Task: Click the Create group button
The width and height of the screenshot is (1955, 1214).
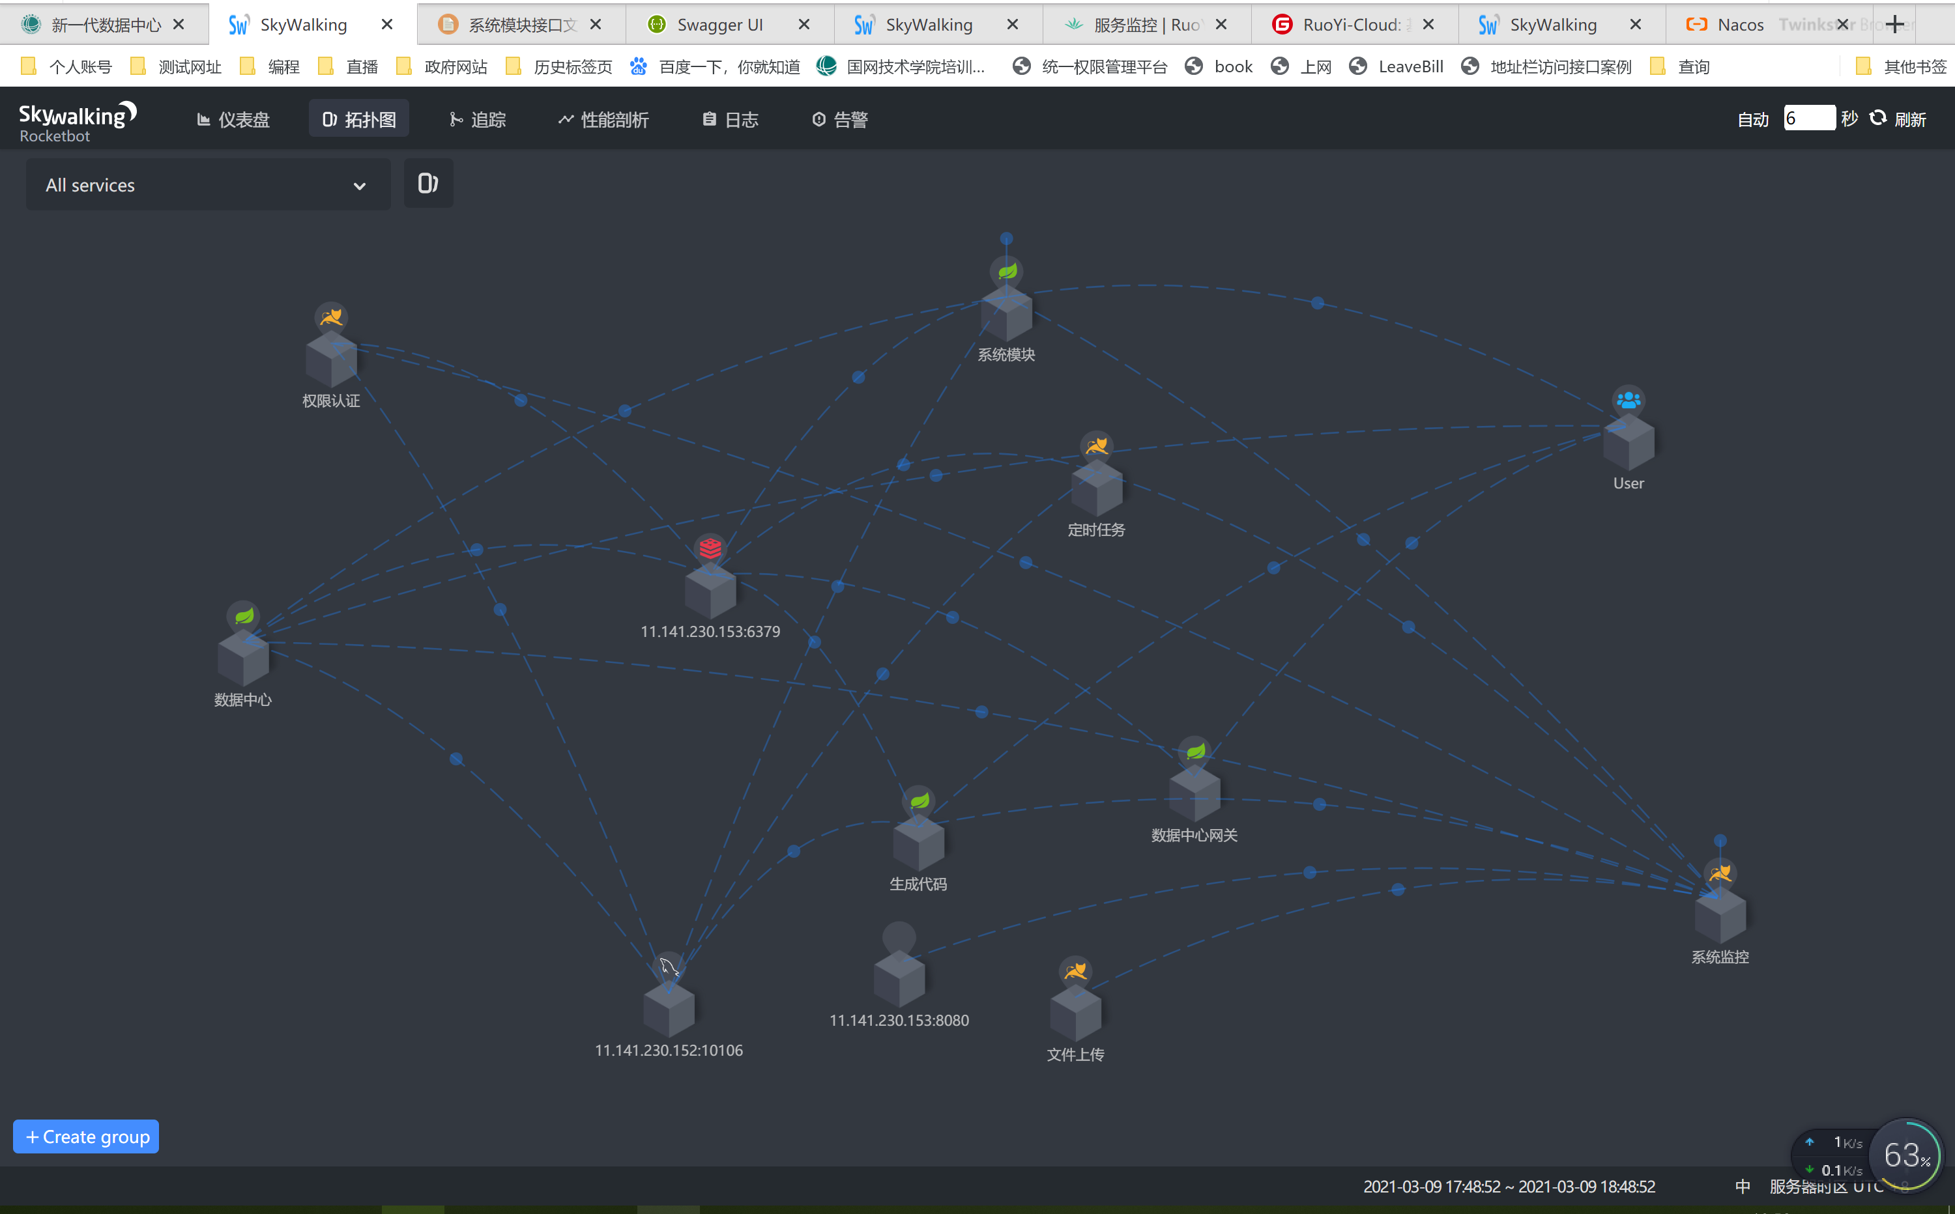Action: coord(86,1137)
